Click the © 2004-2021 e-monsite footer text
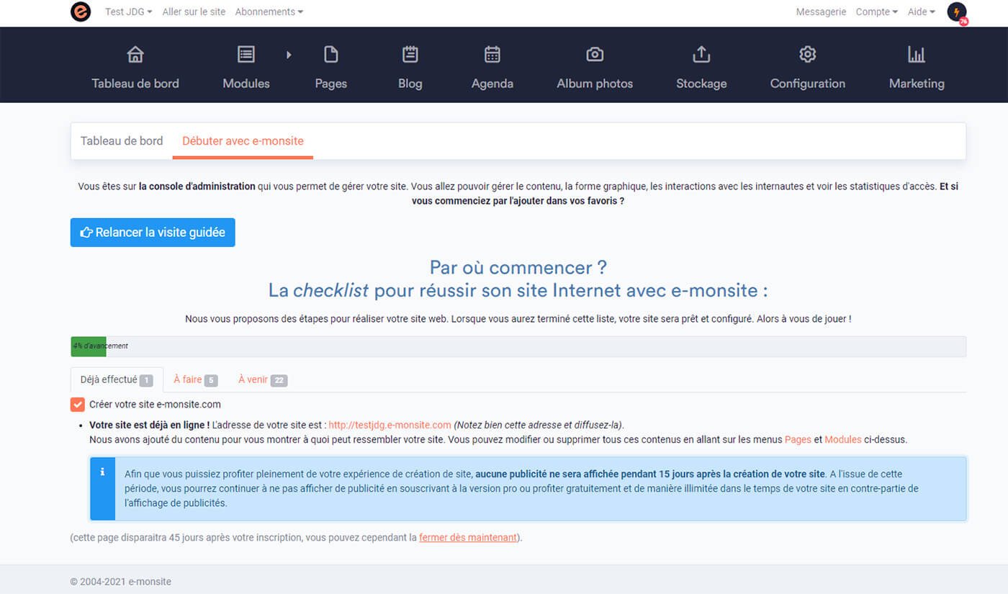 coord(121,582)
